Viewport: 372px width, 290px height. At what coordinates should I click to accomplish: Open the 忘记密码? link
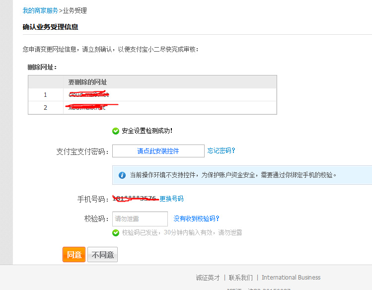tap(221, 150)
